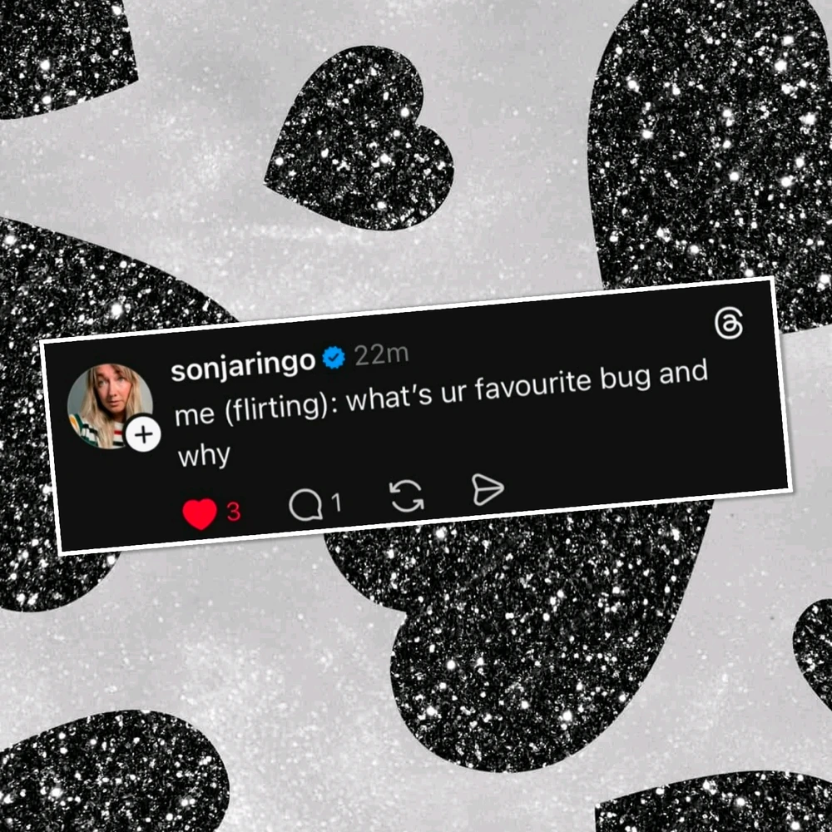Tap the Threads logo on the post
832x832 pixels.
point(729,324)
